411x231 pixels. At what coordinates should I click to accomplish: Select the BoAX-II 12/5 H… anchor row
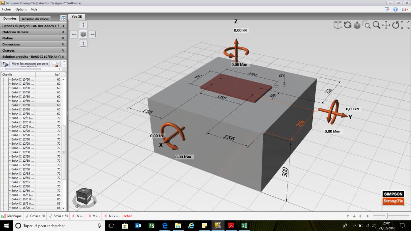pos(31,122)
